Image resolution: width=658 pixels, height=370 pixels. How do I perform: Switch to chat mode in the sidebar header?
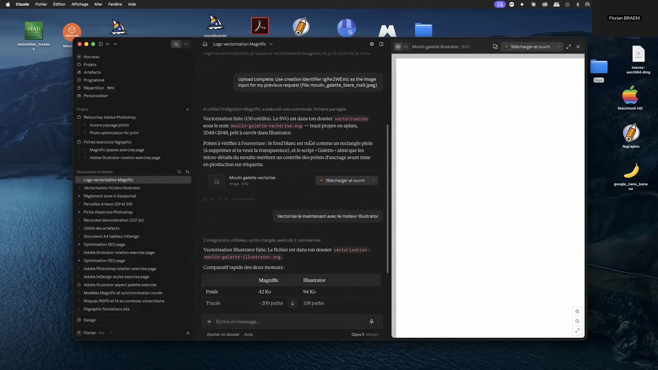pyautogui.click(x=176, y=44)
